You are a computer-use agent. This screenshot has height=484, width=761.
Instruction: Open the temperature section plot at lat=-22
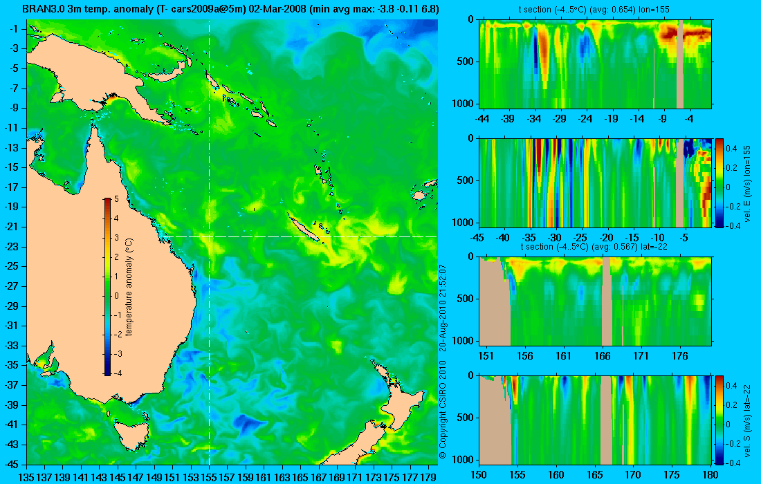tap(595, 301)
